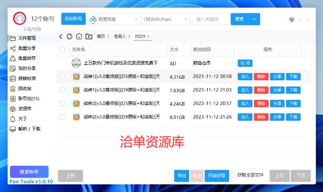This screenshot has width=323, height=192.
Task: Enable 获取全部文件 checkbox
Action: [232, 175]
